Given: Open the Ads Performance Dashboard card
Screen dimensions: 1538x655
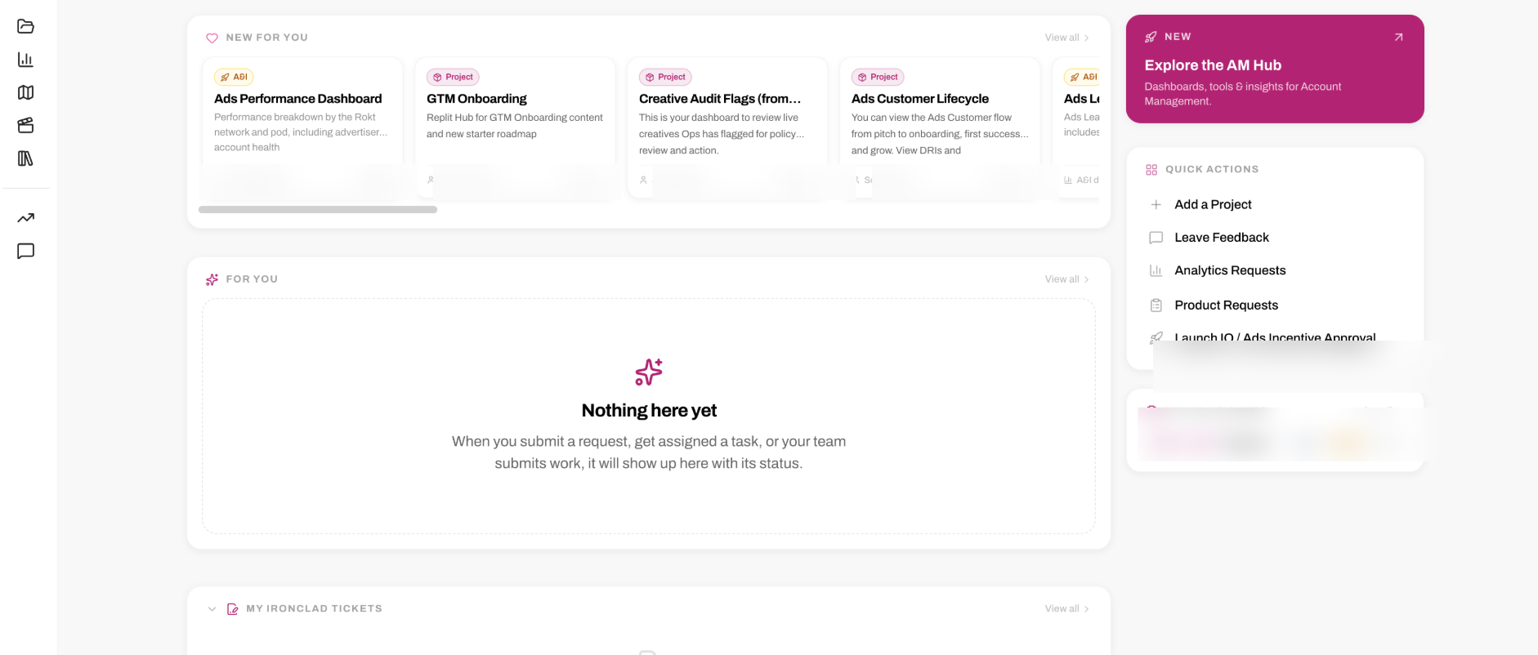Looking at the screenshot, I should click(302, 127).
